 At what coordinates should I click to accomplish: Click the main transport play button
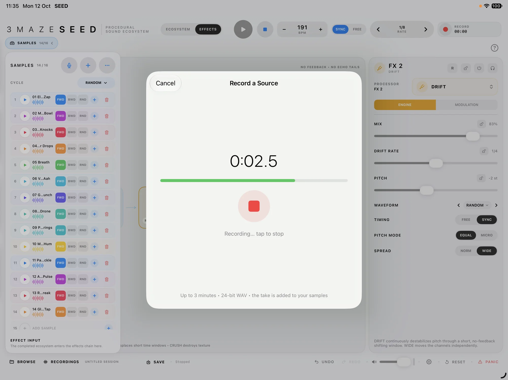(x=243, y=29)
